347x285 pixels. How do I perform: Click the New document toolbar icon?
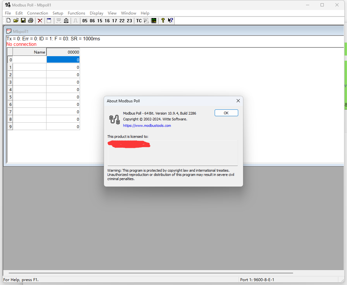(x=8, y=21)
